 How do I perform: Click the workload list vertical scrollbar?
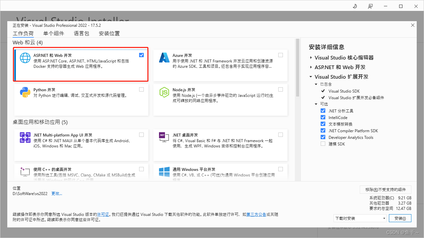tap(297, 68)
